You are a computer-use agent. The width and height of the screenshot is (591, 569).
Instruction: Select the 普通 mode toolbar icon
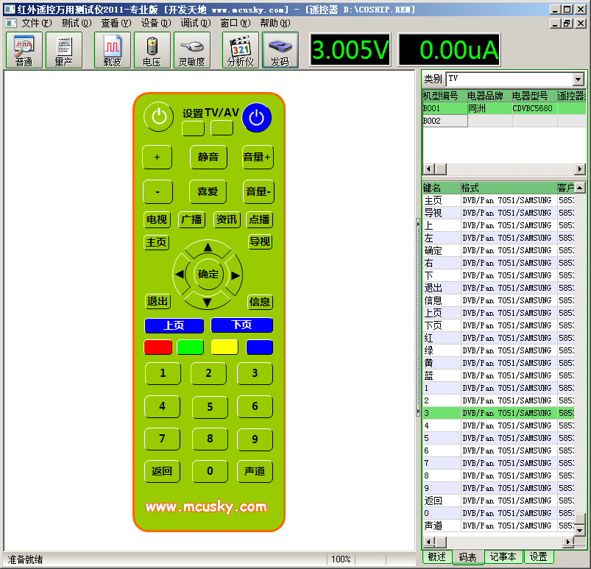pos(24,50)
